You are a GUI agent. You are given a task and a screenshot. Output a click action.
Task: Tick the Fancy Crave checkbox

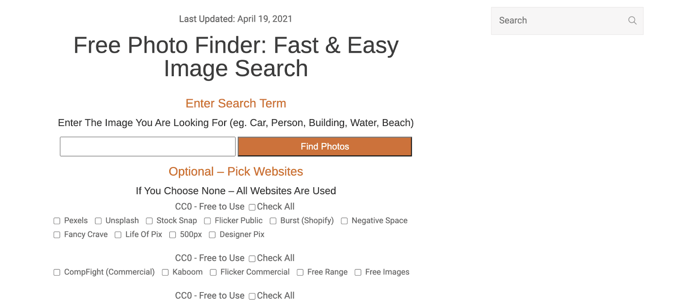coord(57,235)
